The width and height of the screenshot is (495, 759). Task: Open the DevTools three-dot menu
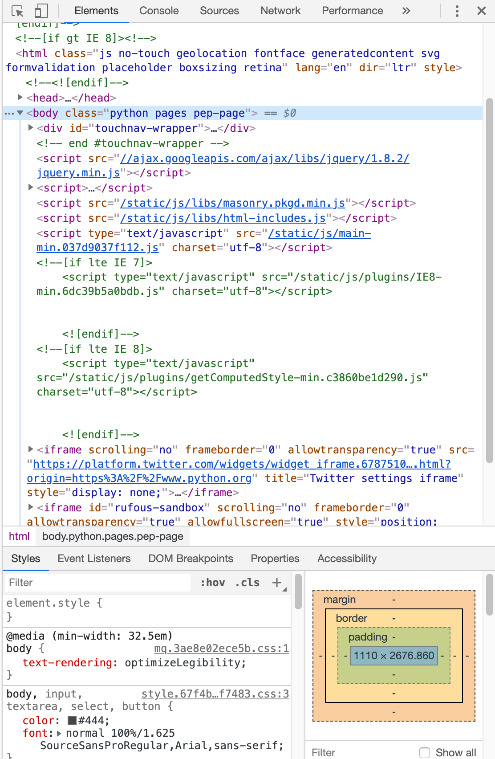tap(457, 11)
